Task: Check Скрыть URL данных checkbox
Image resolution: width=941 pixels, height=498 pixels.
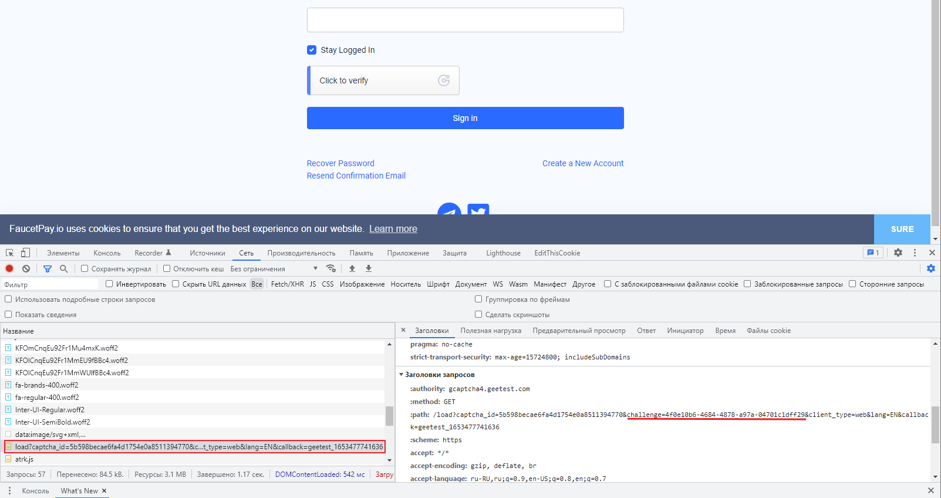Action: pyautogui.click(x=176, y=284)
